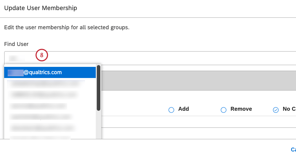296x156 pixels.
Task: Click the Remove column label text
Action: (x=241, y=109)
